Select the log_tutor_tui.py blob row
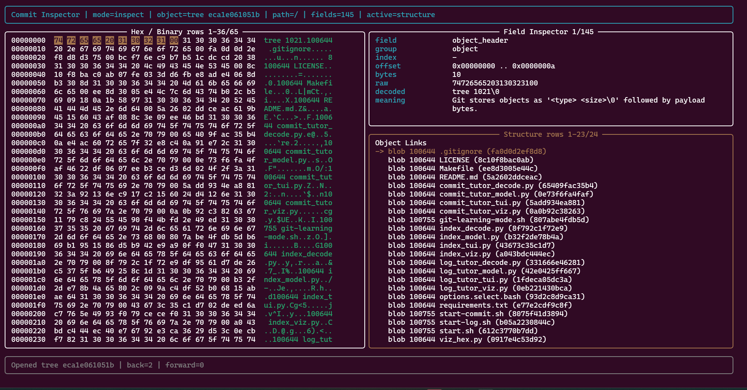This screenshot has height=390, width=747. [480, 280]
